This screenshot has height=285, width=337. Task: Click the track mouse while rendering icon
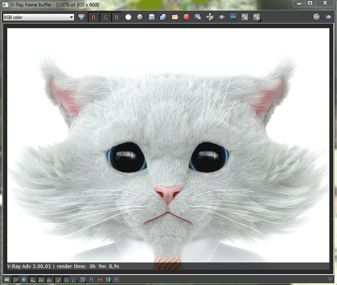(x=210, y=17)
